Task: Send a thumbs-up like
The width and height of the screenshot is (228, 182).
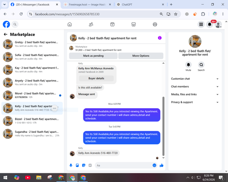Action: click(x=161, y=165)
